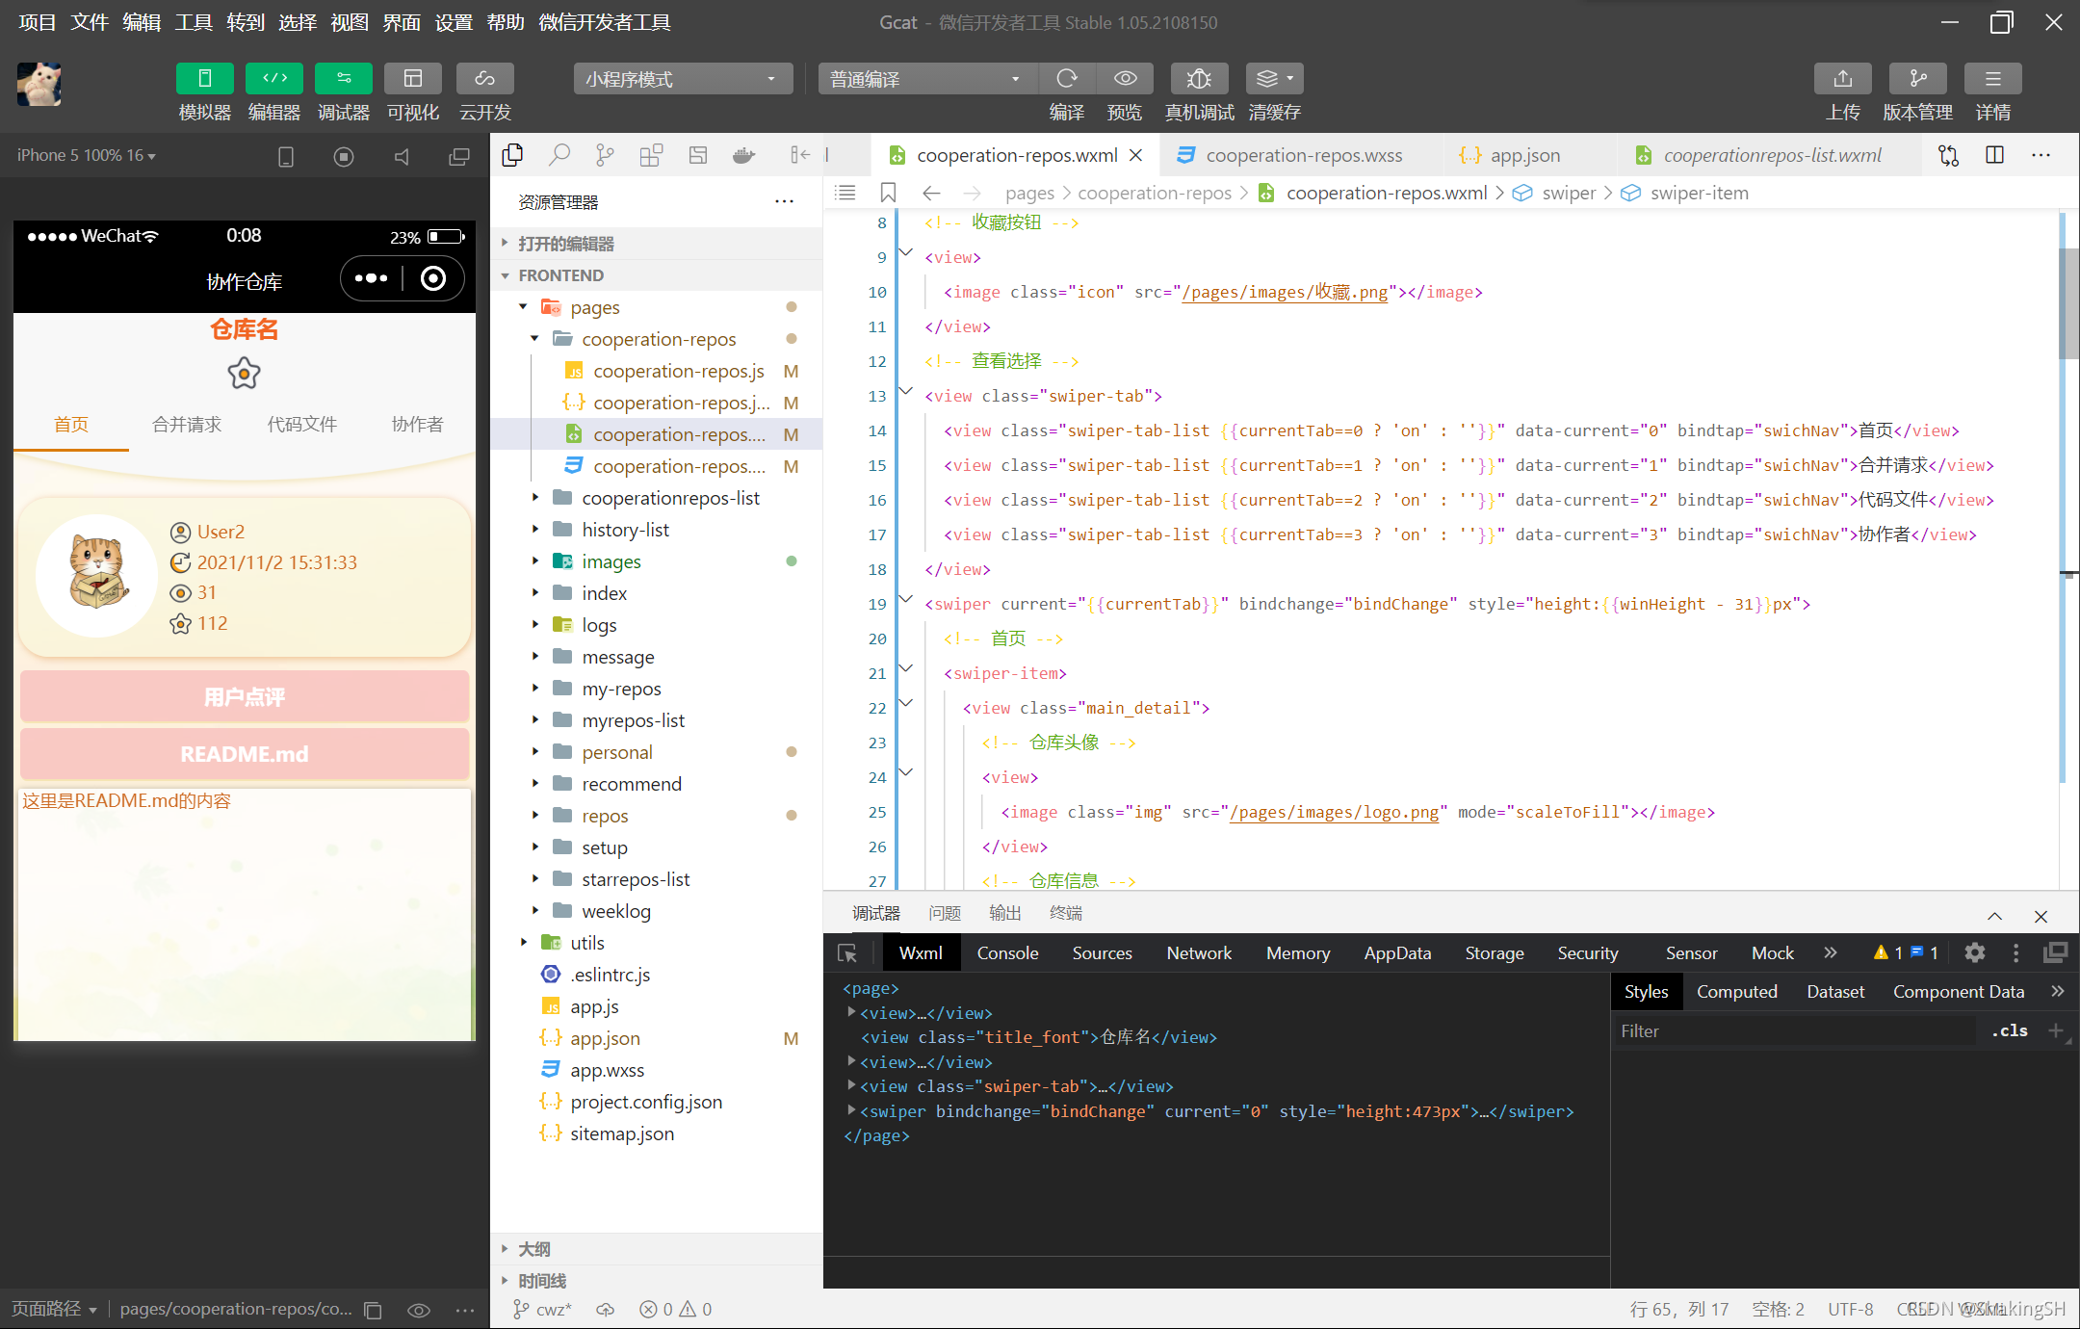Select the 首页 tab in mini program
This screenshot has width=2080, height=1329.
69,423
